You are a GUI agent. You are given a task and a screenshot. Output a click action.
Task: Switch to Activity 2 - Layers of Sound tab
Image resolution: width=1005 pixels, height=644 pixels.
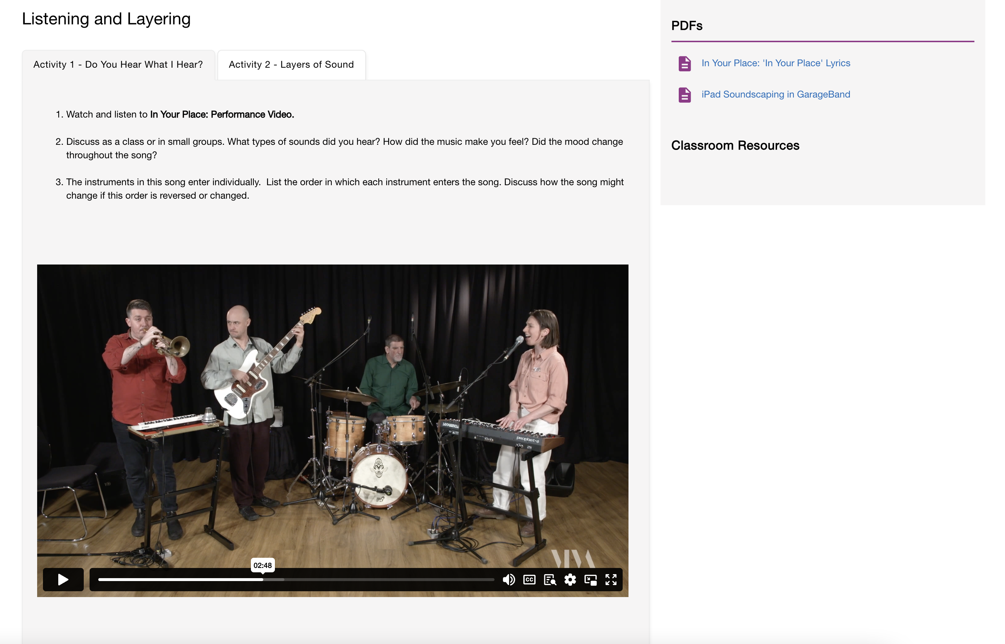pyautogui.click(x=291, y=64)
